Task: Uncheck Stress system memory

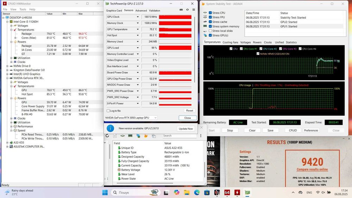Action: tap(210, 26)
